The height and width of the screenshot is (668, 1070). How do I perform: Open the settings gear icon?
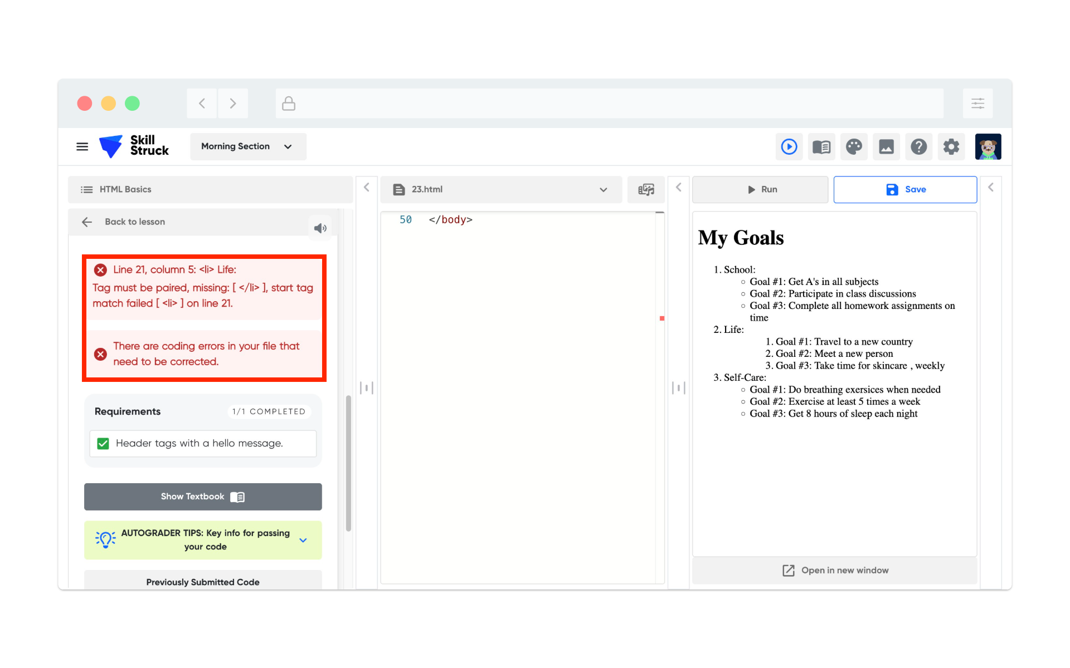(x=951, y=147)
